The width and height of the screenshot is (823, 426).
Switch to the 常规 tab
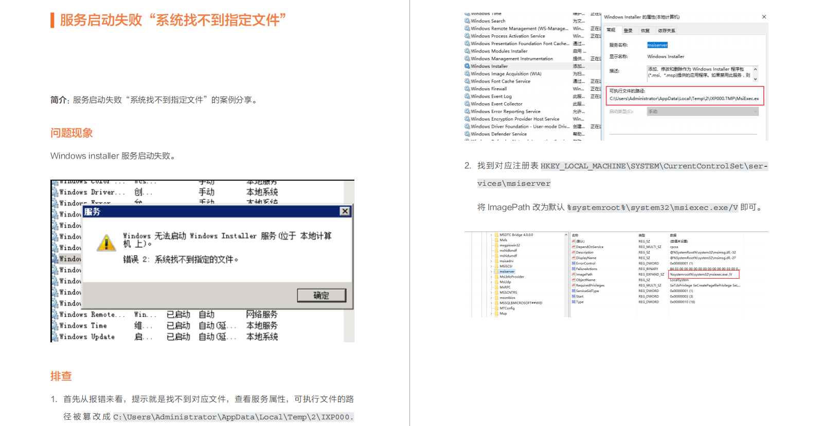coord(611,30)
